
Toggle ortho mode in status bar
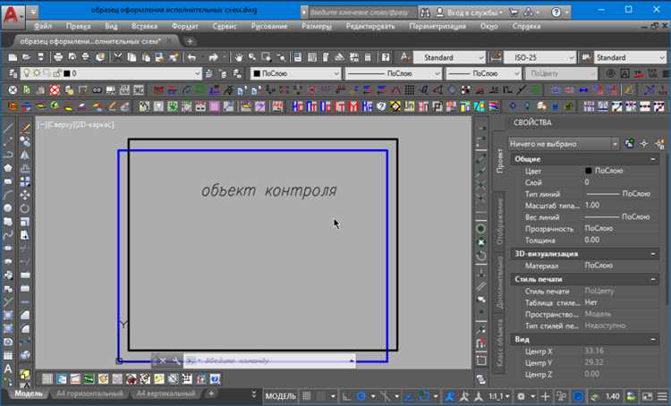pos(346,396)
